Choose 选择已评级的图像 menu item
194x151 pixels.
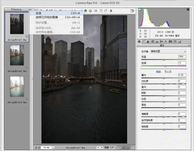tap(47, 17)
